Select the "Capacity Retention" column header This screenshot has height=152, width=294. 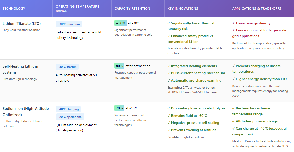point(132,9)
